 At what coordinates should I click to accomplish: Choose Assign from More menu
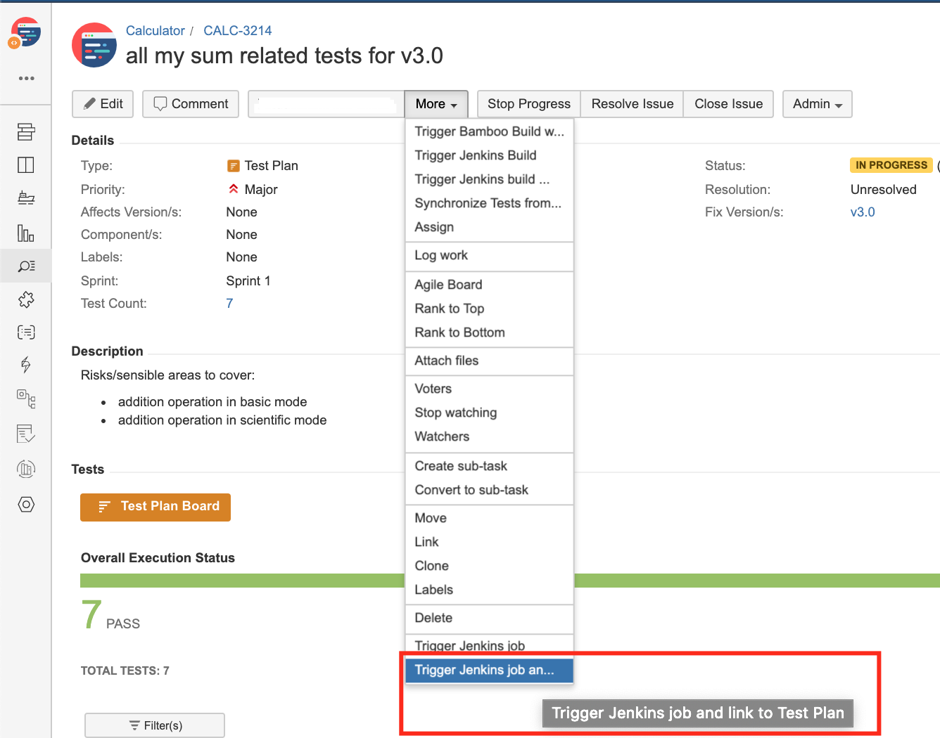[x=490, y=227]
